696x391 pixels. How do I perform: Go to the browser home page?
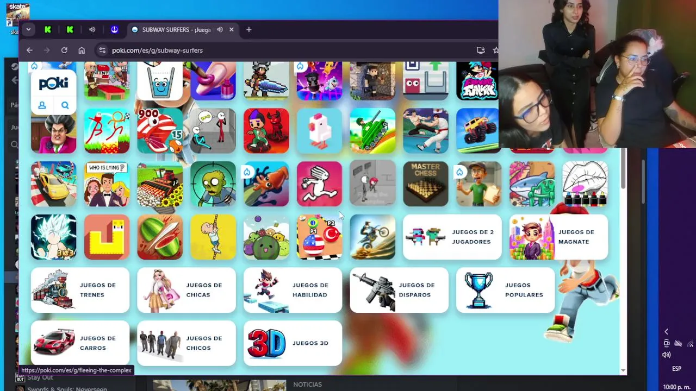82,50
